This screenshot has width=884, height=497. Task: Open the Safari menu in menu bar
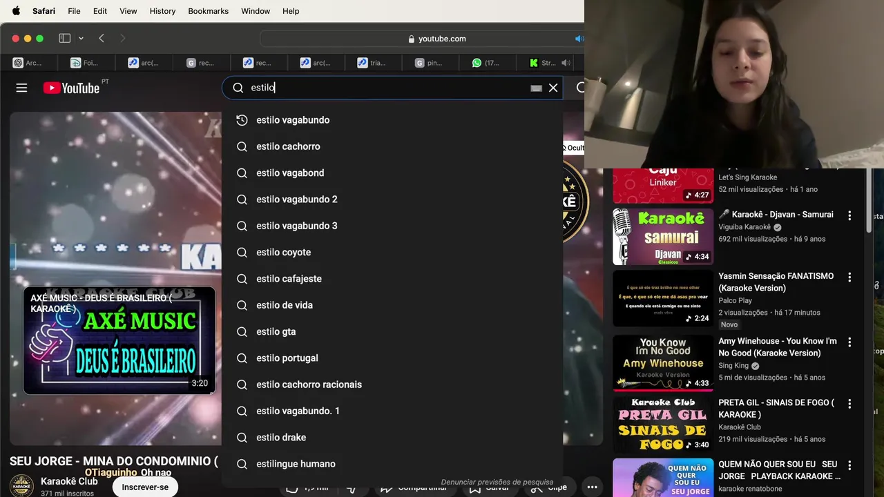pyautogui.click(x=44, y=11)
